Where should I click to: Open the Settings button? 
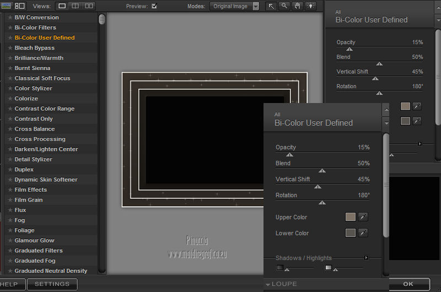(x=52, y=284)
